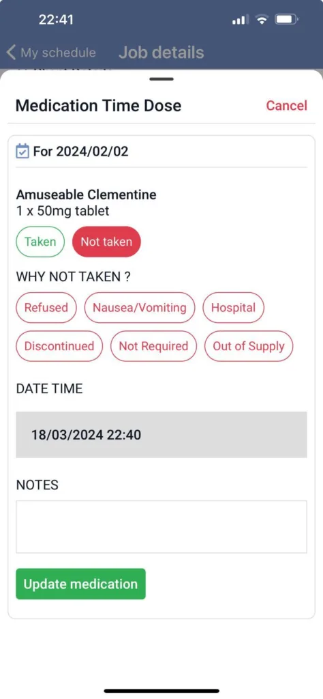This screenshot has width=323, height=699.
Task: Open the date time picker field
Action: point(161,435)
